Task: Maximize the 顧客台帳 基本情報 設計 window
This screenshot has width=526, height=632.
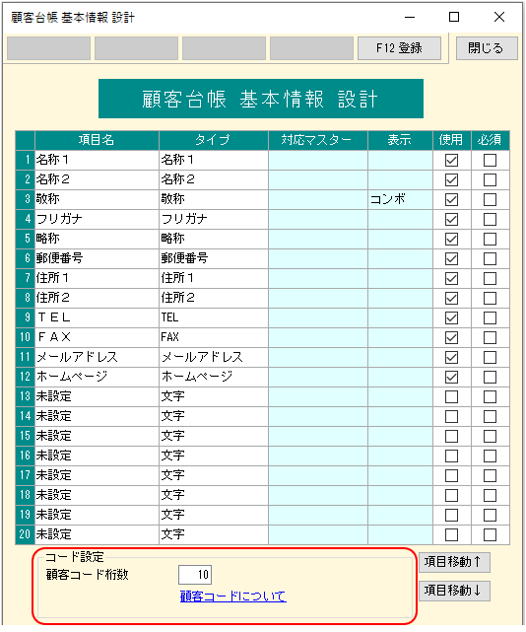Action: point(454,17)
